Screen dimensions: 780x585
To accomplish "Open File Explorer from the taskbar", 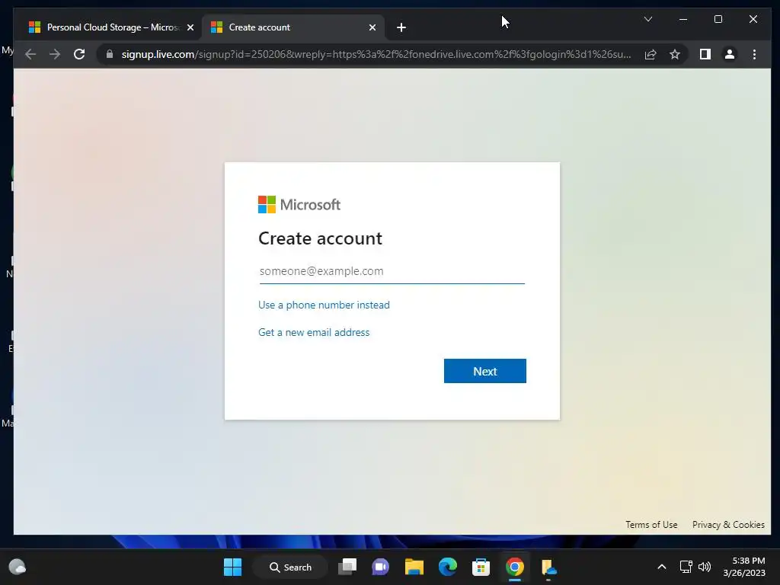I will pyautogui.click(x=414, y=567).
